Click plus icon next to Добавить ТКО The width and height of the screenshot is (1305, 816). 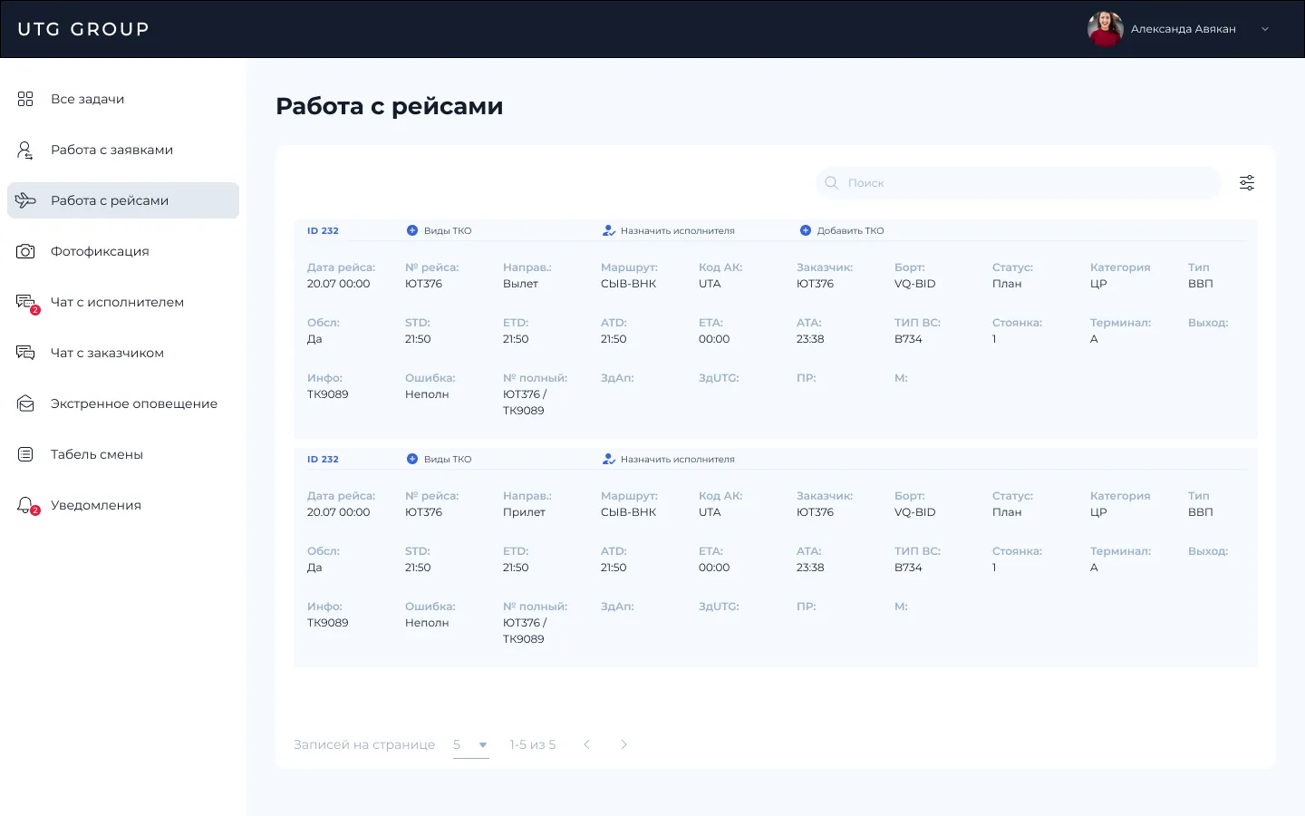coord(806,230)
